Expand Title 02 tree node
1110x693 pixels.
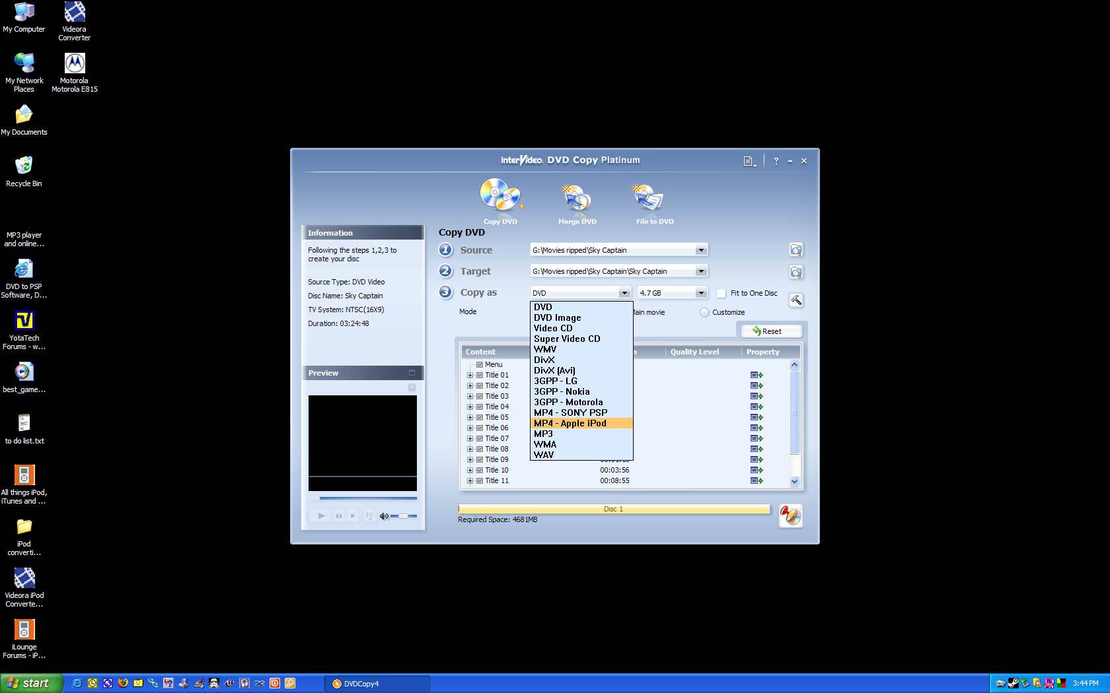click(470, 385)
